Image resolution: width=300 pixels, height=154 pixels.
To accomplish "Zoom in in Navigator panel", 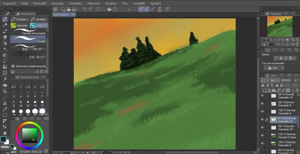I will [x=282, y=40].
